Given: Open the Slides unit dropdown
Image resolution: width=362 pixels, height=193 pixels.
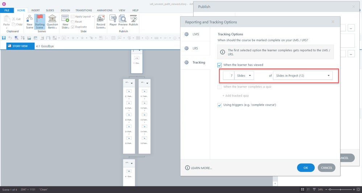Looking at the screenshot, I should 244,76.
